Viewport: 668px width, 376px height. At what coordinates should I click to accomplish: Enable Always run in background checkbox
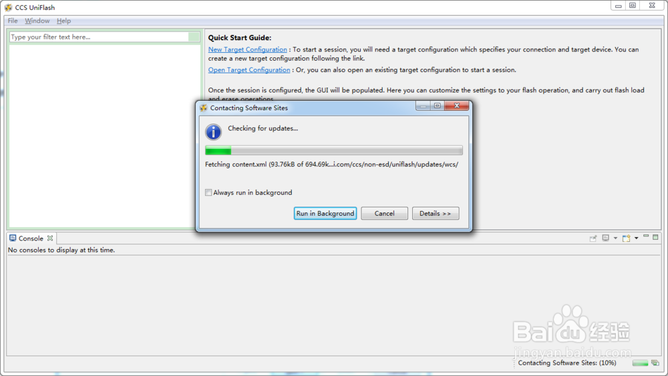208,192
